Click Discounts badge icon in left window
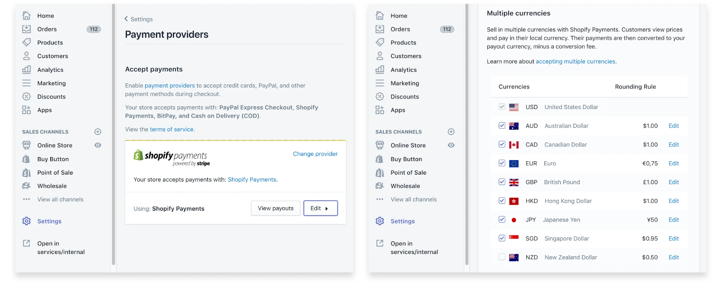722x288 pixels. [x=26, y=96]
